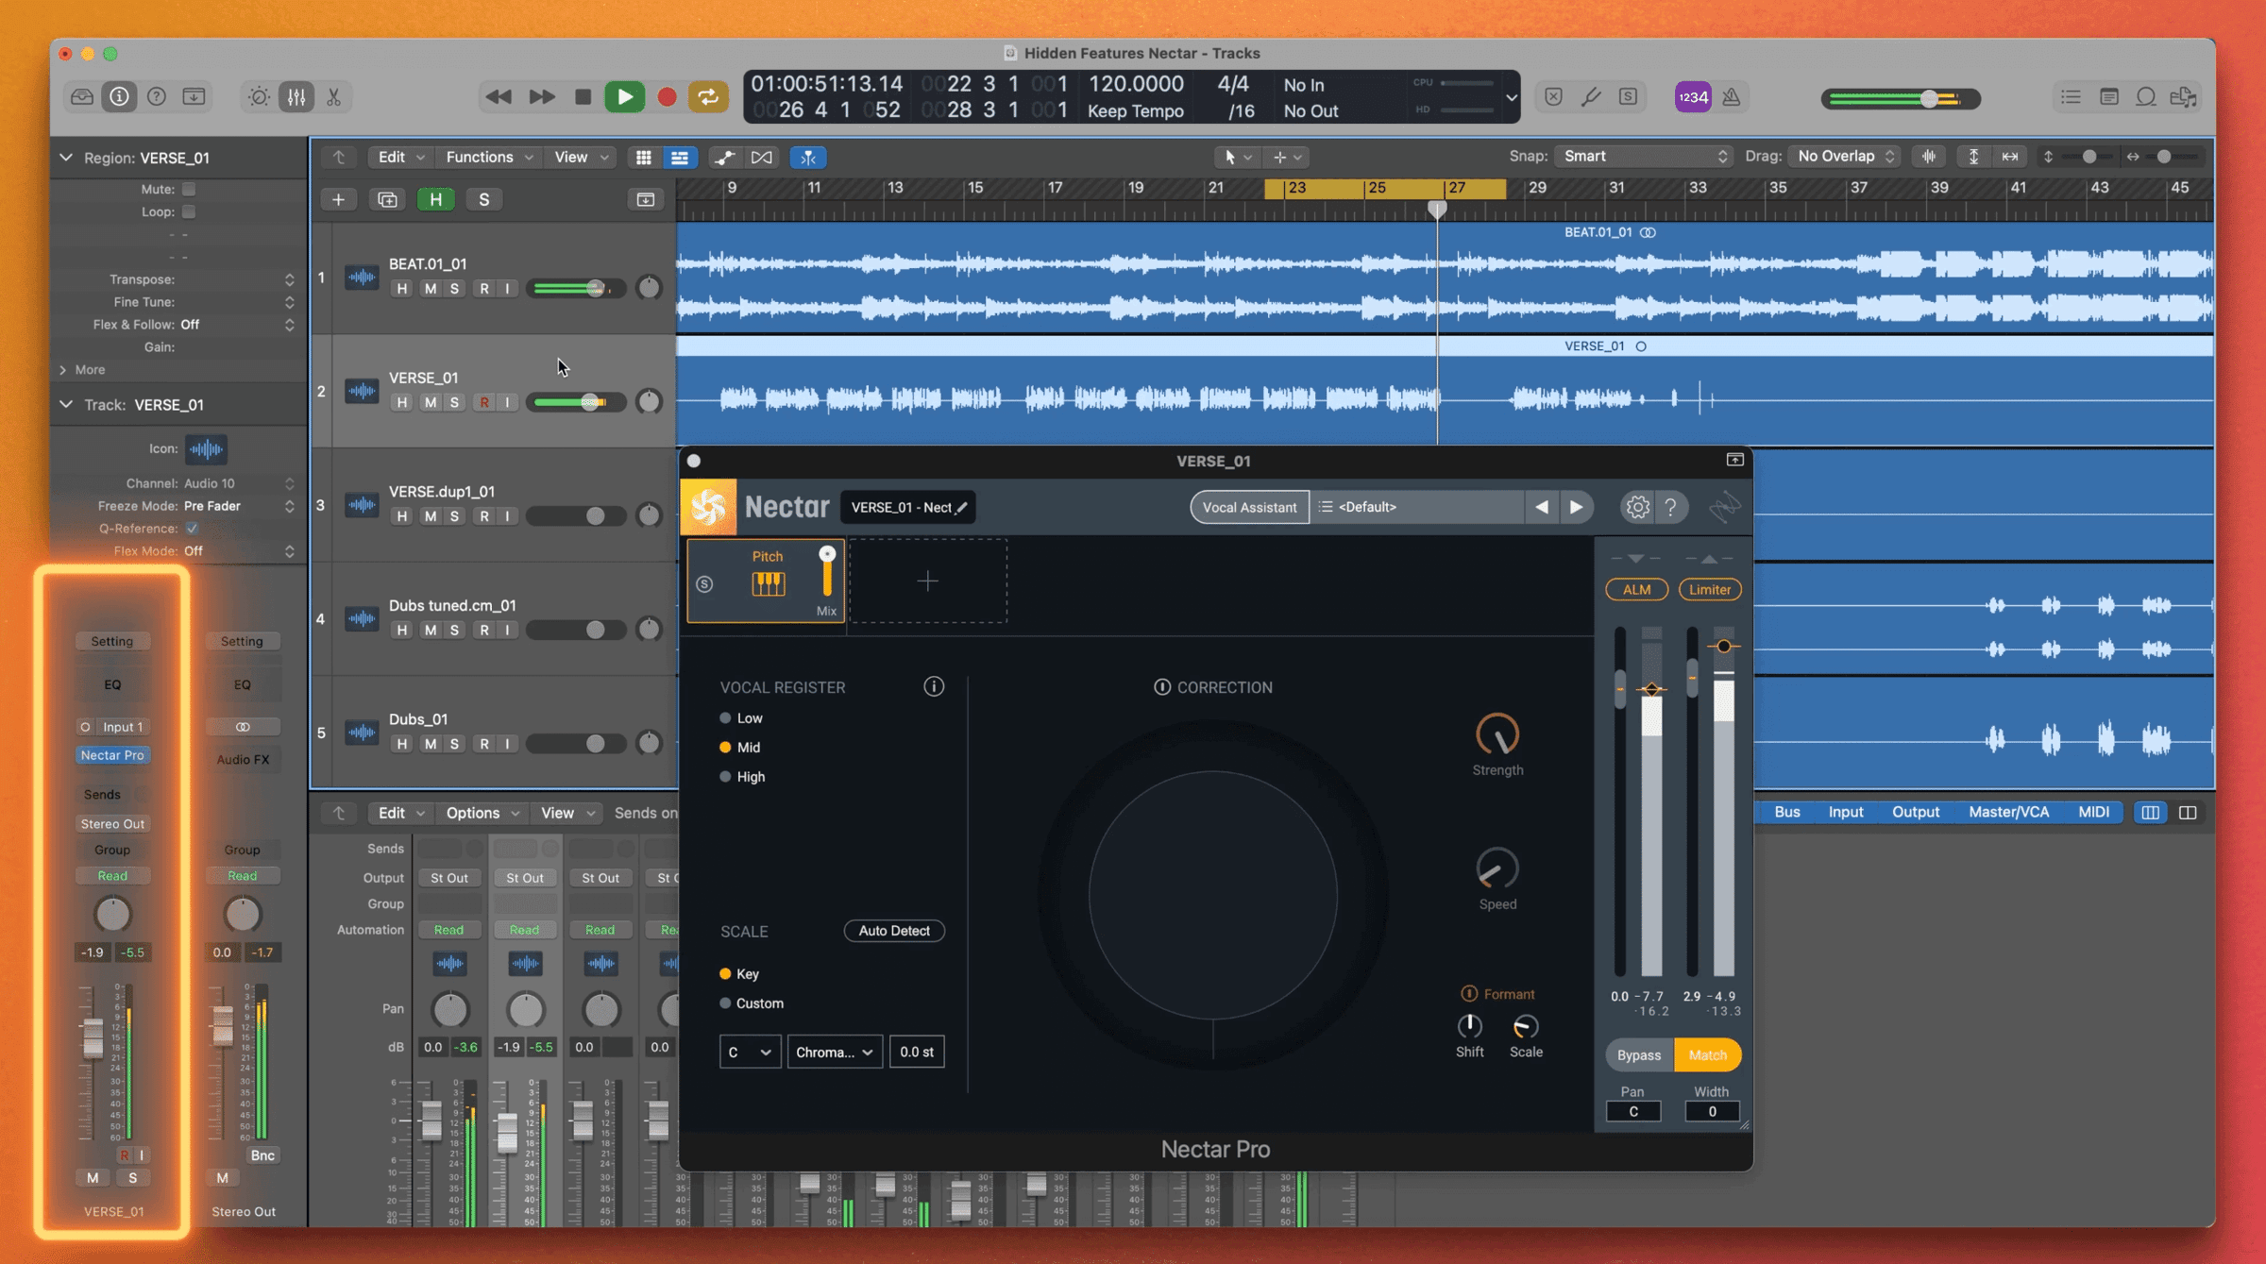Screen dimensions: 2266x1264
Task: Click the duplicate track icon
Action: pos(387,199)
